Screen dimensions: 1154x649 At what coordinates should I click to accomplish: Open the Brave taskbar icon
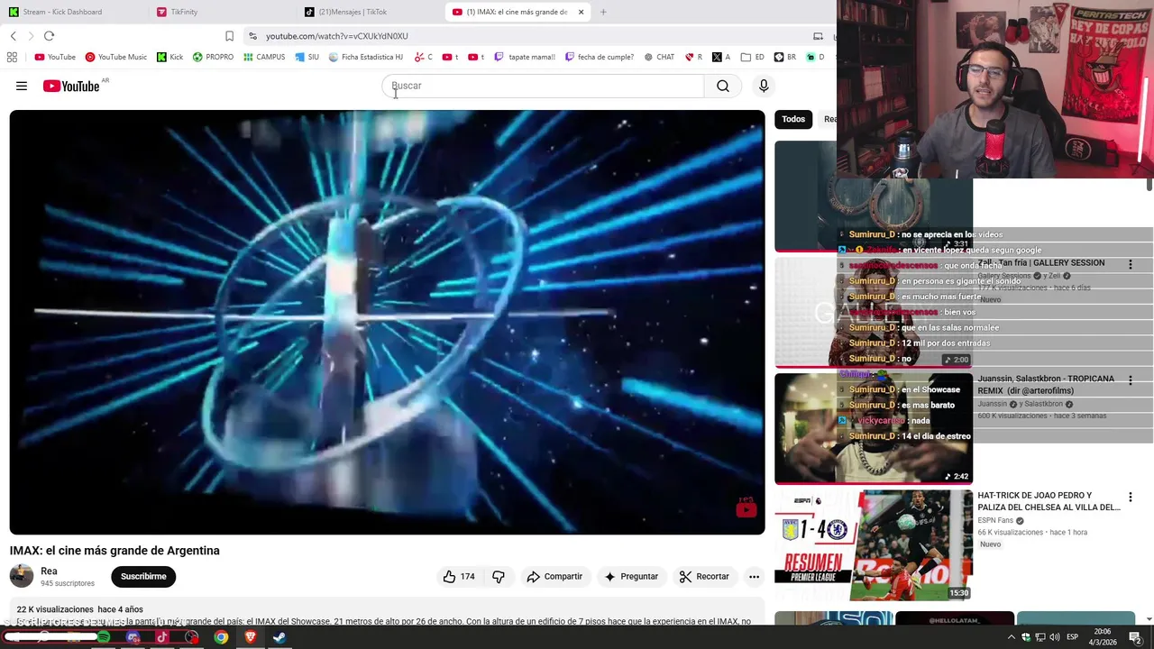click(251, 637)
